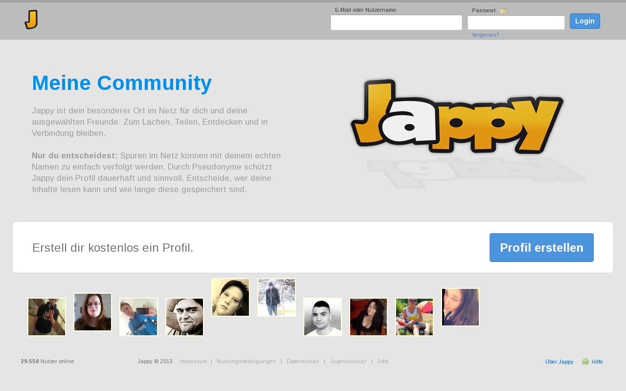Image resolution: width=626 pixels, height=391 pixels.
Task: Click the Meine Community heading
Action: pos(122,83)
